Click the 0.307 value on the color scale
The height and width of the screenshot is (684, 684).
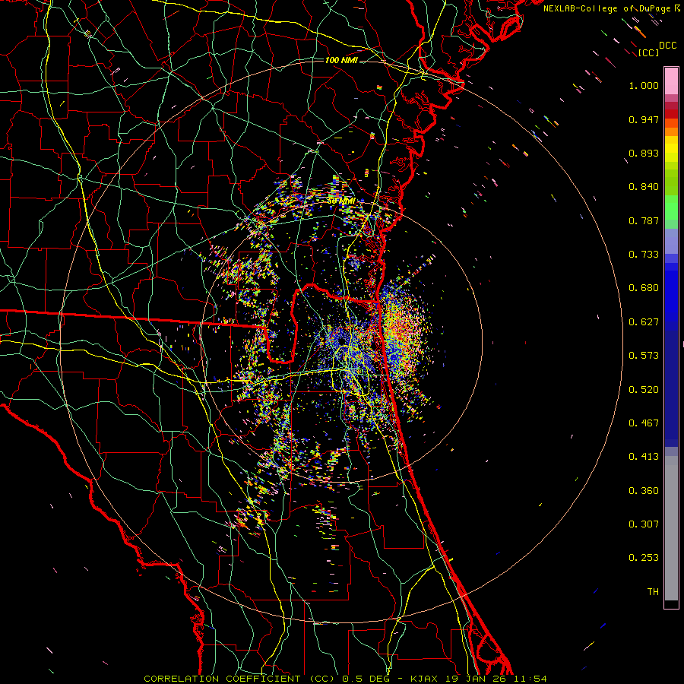point(644,524)
